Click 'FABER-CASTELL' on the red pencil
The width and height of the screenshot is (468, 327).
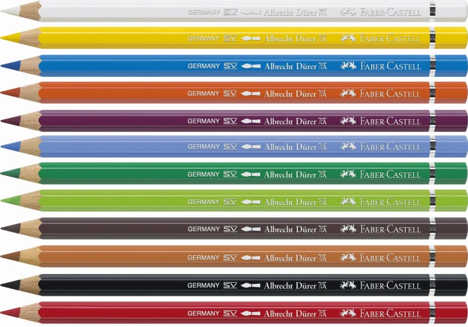[x=391, y=313]
